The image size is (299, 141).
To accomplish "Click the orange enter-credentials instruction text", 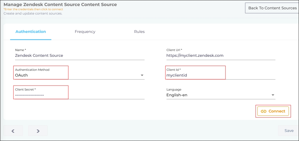I will [x=33, y=9].
